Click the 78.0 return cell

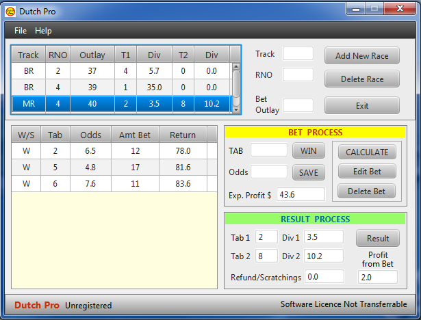[x=183, y=150]
